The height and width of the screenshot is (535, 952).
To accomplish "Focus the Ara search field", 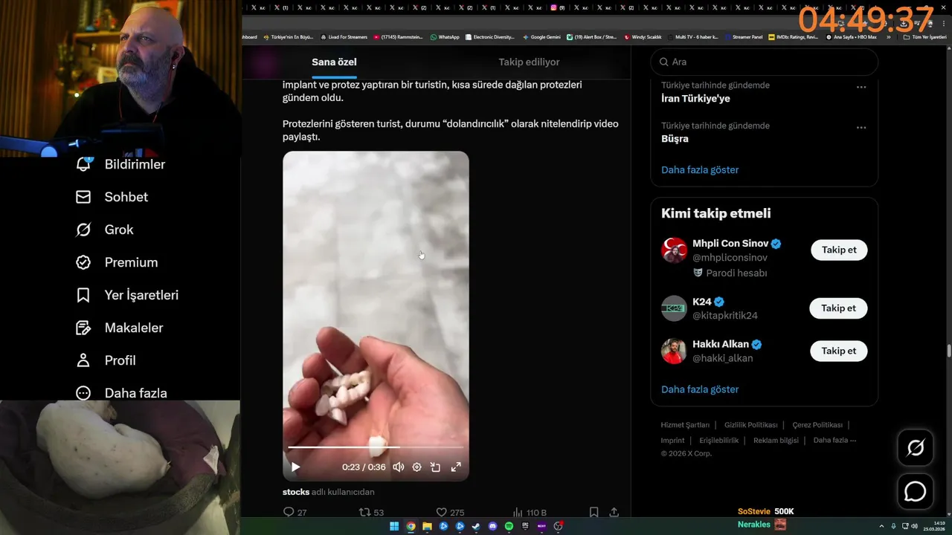I will (764, 62).
